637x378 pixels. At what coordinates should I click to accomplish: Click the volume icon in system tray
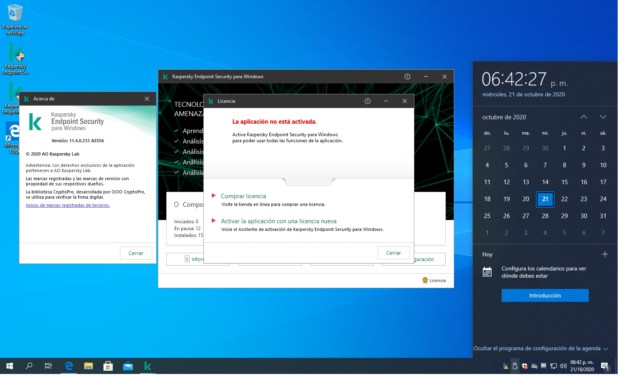[563, 366]
